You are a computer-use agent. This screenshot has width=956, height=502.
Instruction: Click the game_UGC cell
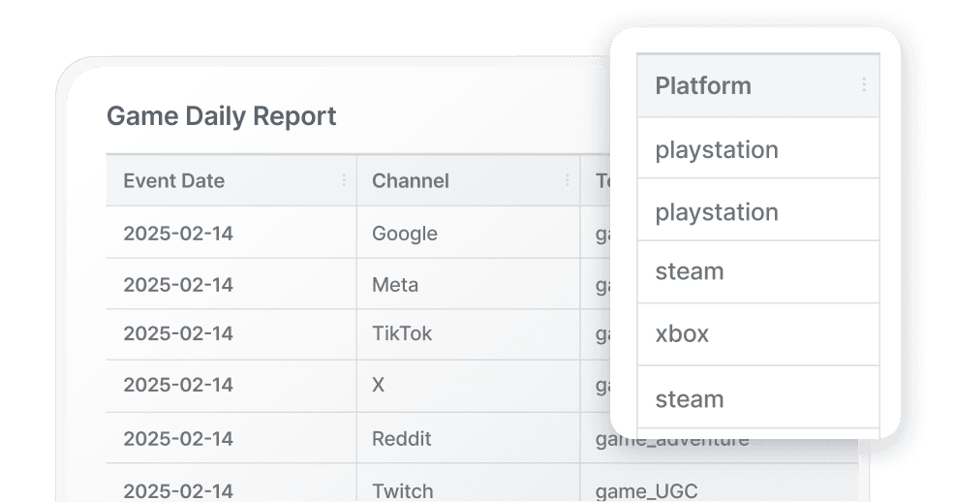tap(648, 490)
